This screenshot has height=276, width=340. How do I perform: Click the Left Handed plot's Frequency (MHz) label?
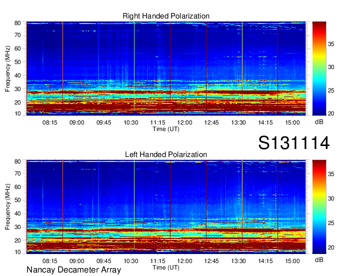[7, 207]
